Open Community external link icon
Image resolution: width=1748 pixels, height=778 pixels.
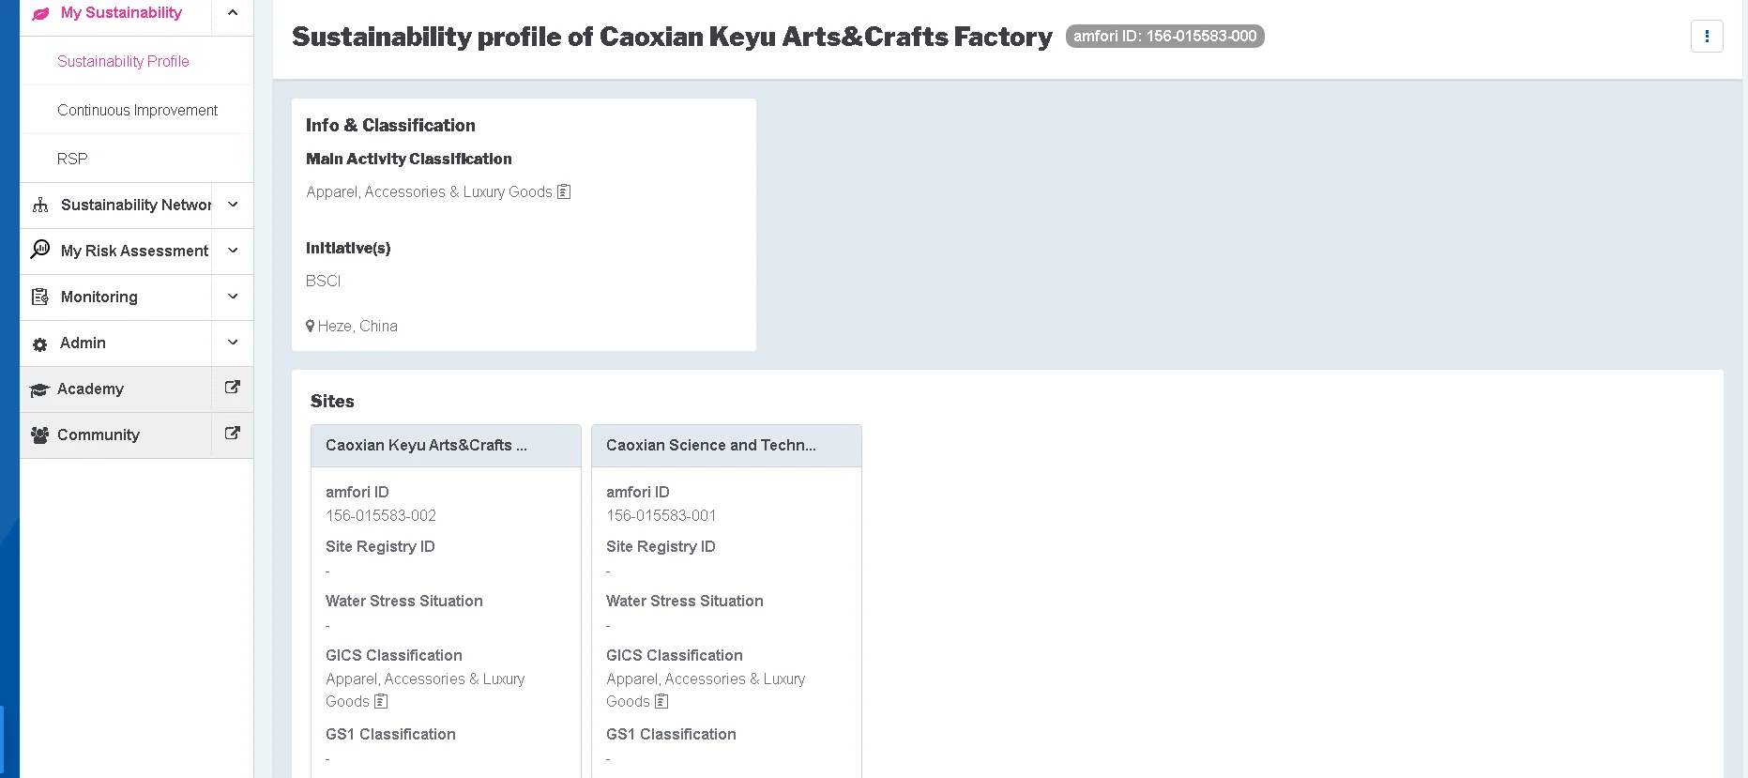point(233,434)
